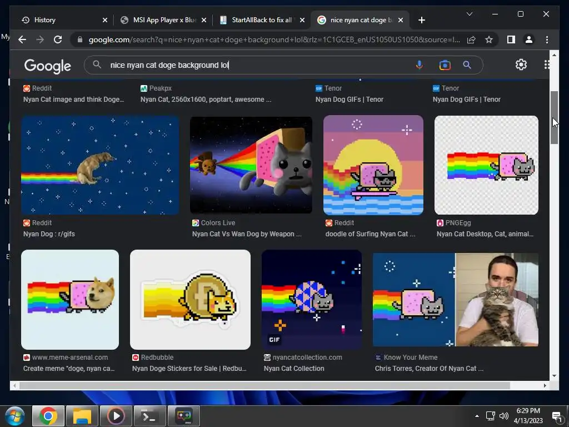Close the MSI App Player tab
The width and height of the screenshot is (569, 427).
pyautogui.click(x=204, y=20)
